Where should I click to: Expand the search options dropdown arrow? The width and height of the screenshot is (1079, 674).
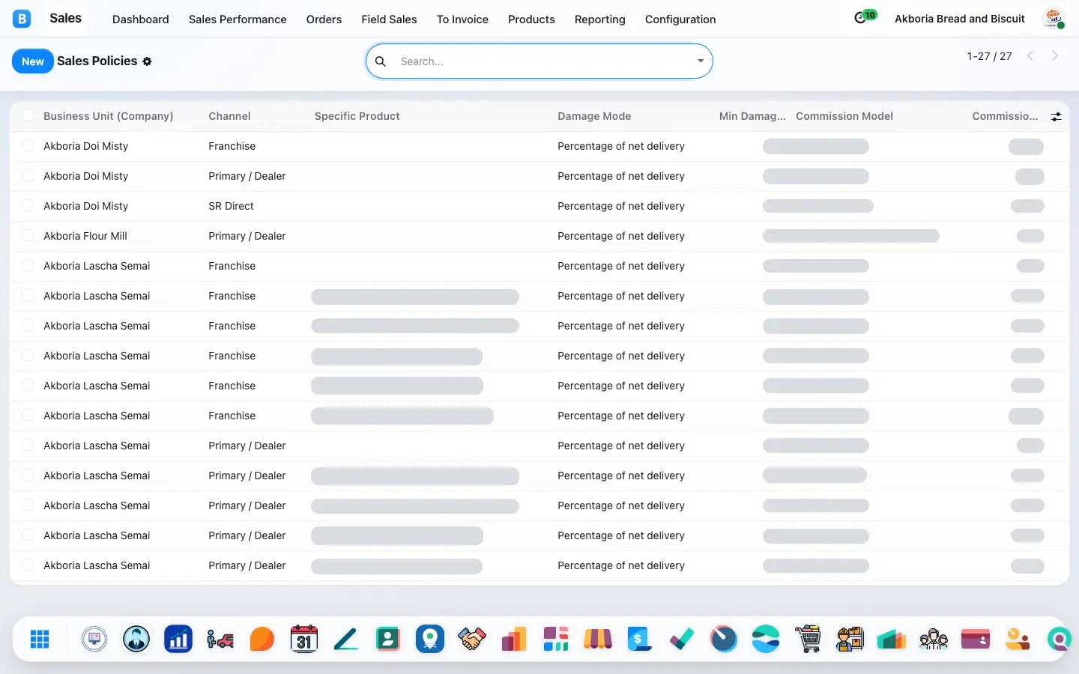coord(701,61)
